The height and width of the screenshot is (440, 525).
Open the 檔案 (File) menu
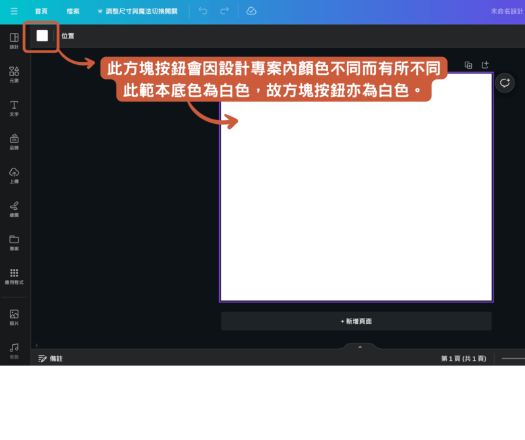coord(73,11)
